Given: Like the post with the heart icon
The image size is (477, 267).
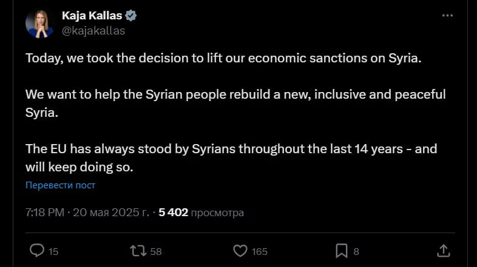Looking at the screenshot, I should click(240, 251).
